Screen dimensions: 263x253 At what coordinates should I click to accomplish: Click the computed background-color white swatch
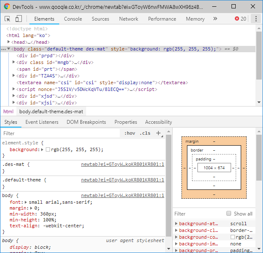tap(233, 237)
